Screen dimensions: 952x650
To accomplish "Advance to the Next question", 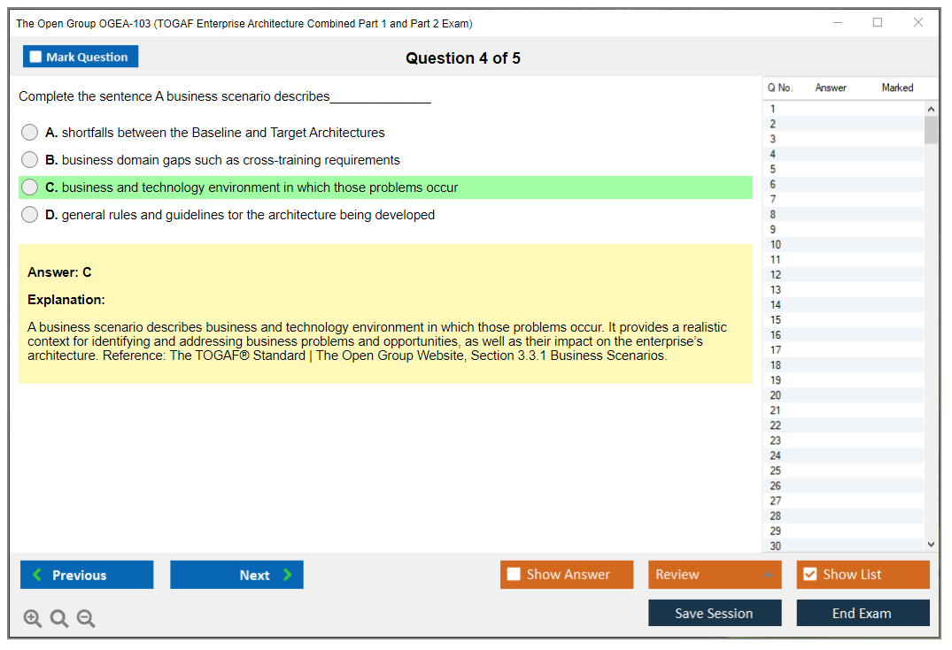I will click(x=236, y=575).
